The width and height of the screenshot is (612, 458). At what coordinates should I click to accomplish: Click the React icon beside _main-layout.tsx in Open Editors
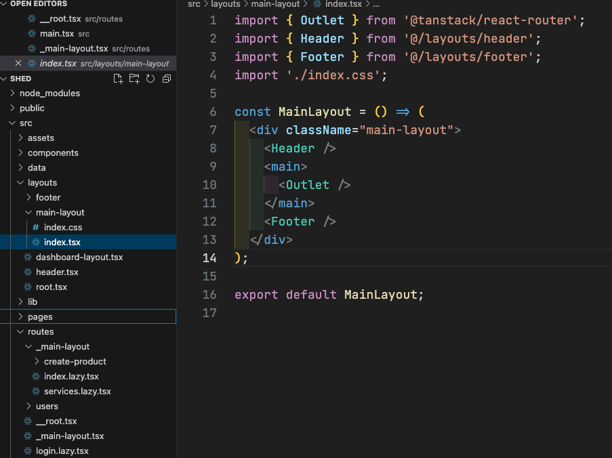(32, 48)
